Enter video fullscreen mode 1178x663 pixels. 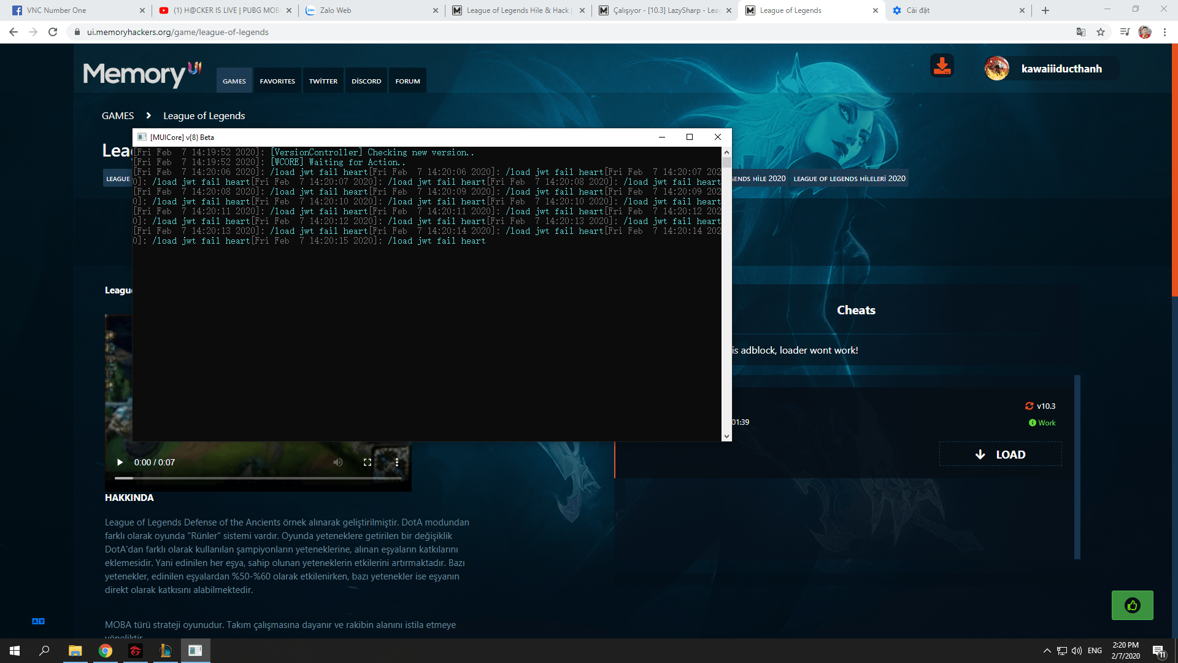click(x=368, y=462)
